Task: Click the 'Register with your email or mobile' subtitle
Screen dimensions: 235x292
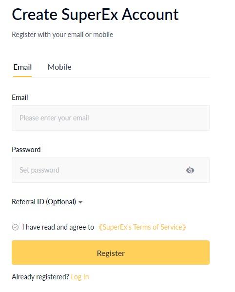Action: click(x=62, y=35)
